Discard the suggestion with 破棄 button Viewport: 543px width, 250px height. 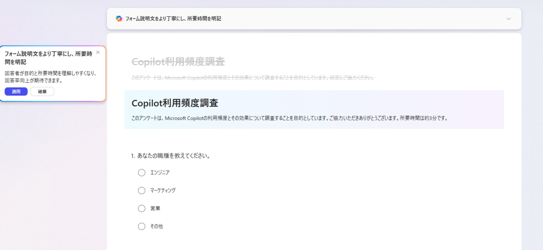(x=42, y=91)
